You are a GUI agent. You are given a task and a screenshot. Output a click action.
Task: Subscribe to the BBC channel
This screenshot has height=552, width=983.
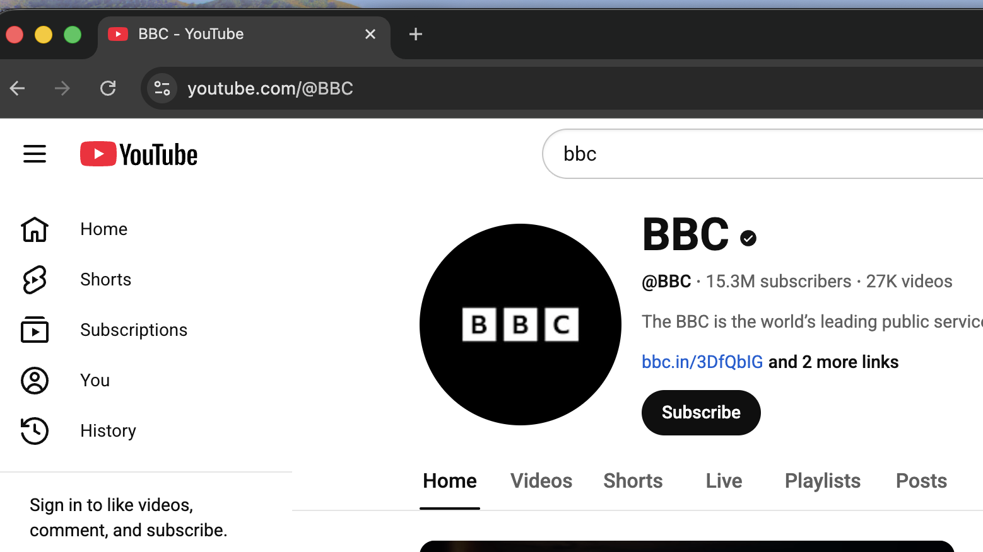click(x=700, y=412)
